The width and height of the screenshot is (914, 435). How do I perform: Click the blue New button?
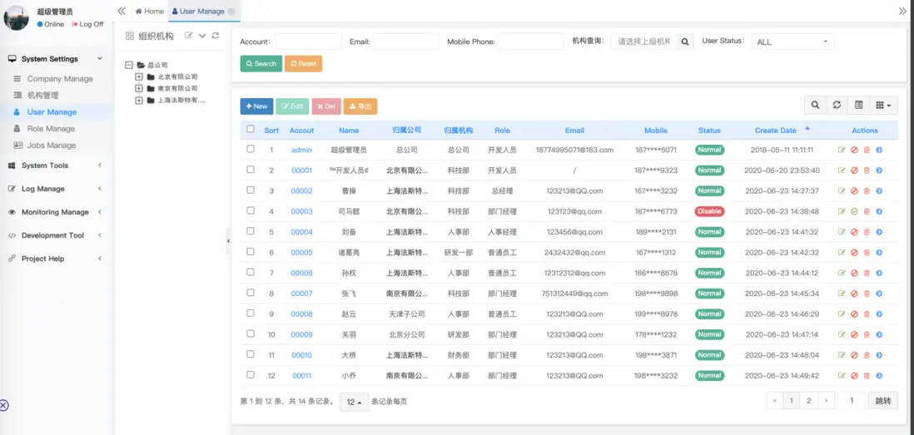click(x=256, y=106)
